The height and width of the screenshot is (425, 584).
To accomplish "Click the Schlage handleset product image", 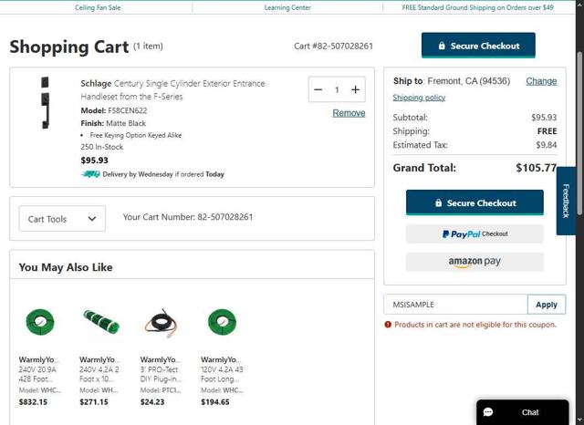I will [x=45, y=103].
